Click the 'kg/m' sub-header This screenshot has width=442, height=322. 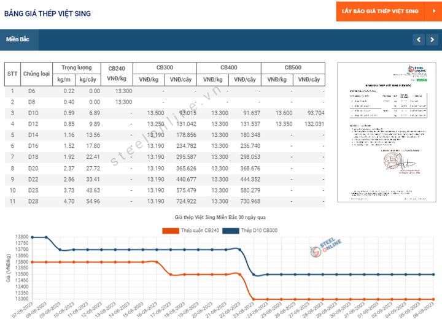coord(64,80)
